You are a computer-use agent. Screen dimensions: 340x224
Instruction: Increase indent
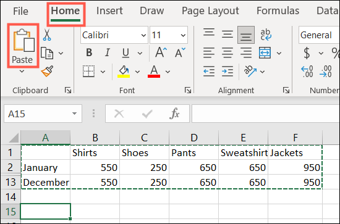pyautogui.click(x=227, y=72)
